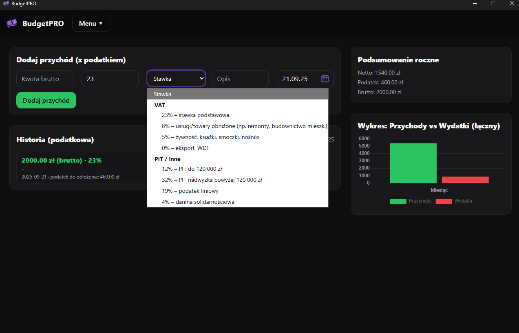519x333 pixels.
Task: Select 4% – danina solidarnościowa option
Action: (198, 202)
